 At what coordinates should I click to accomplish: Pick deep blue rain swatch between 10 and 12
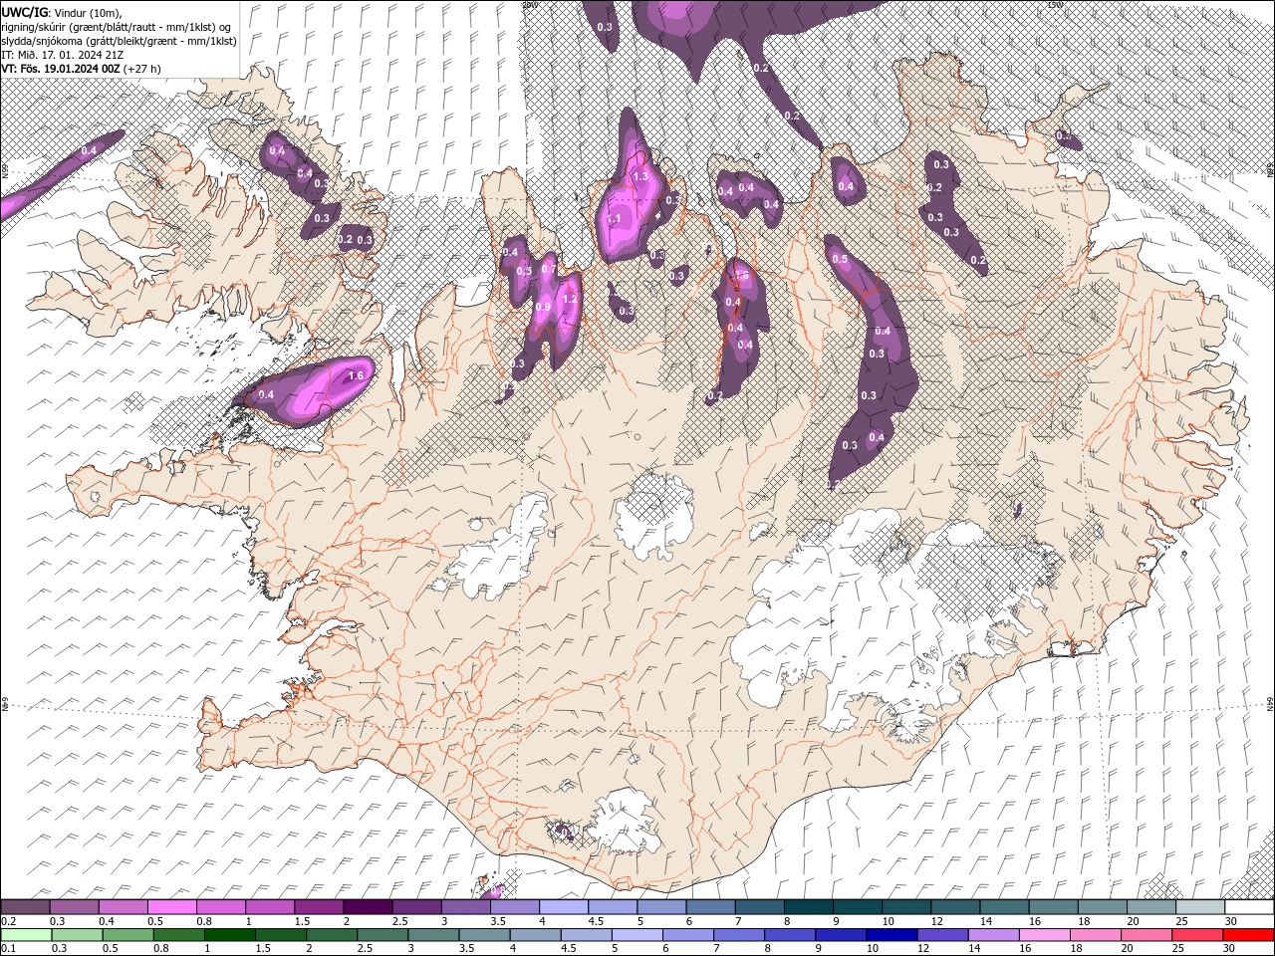pyautogui.click(x=892, y=935)
